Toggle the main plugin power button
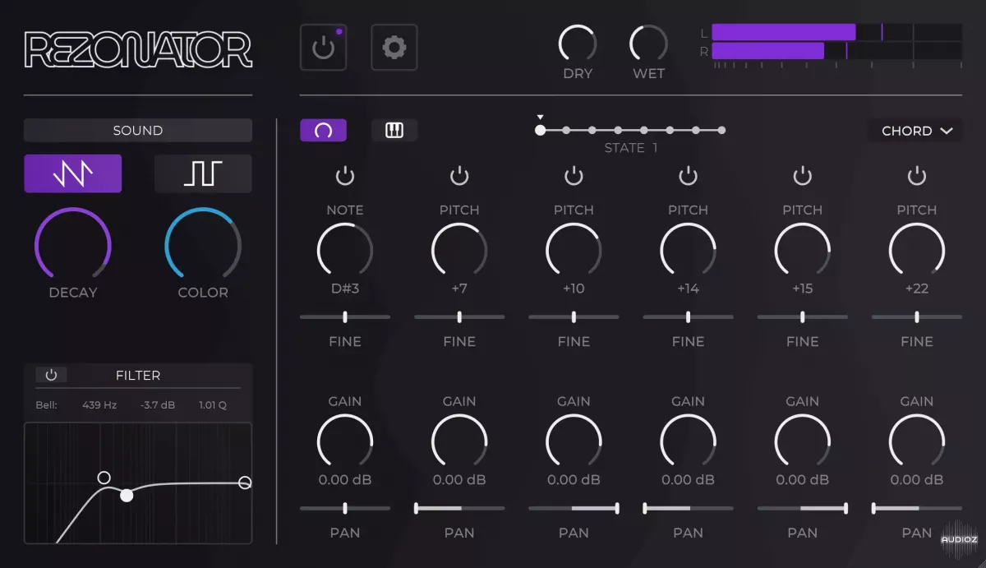Image resolution: width=986 pixels, height=568 pixels. 323,47
